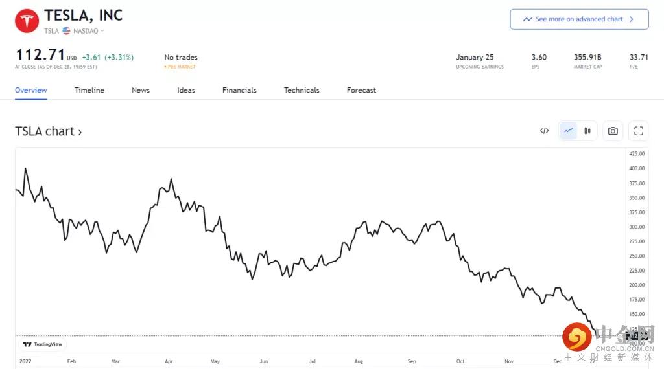Open the embed code icon
Screen dimensions: 664x369
point(544,131)
